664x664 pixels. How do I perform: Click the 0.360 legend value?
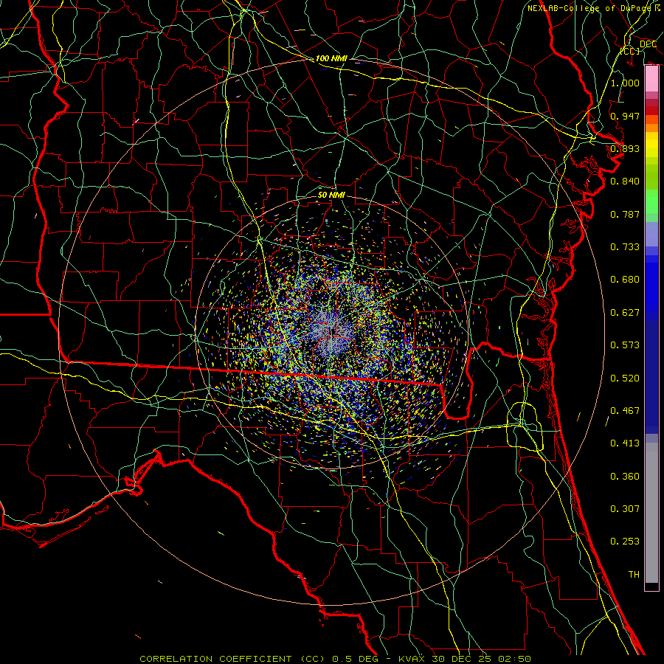click(625, 477)
